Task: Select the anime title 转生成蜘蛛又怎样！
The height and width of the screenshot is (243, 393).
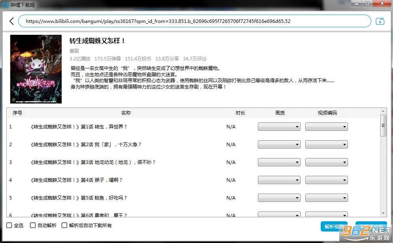Action: pos(98,41)
